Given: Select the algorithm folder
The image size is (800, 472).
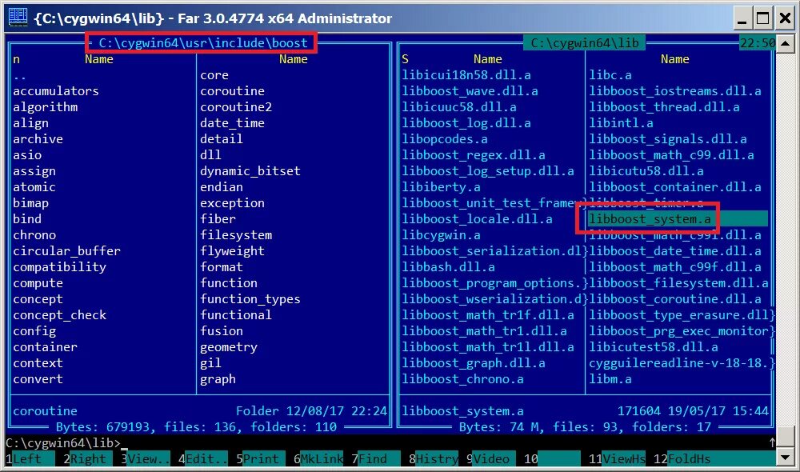Looking at the screenshot, I should pos(46,107).
